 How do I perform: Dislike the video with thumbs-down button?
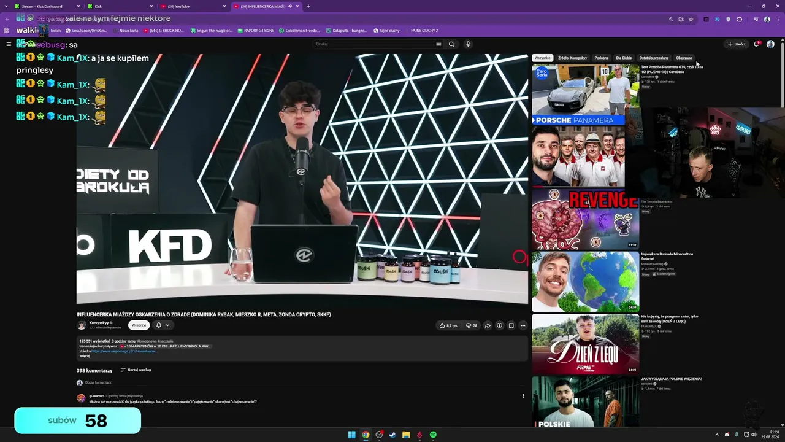click(471, 325)
